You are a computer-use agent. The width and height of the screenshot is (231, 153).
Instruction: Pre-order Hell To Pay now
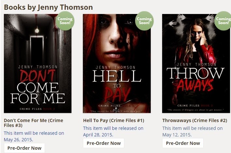103,143
